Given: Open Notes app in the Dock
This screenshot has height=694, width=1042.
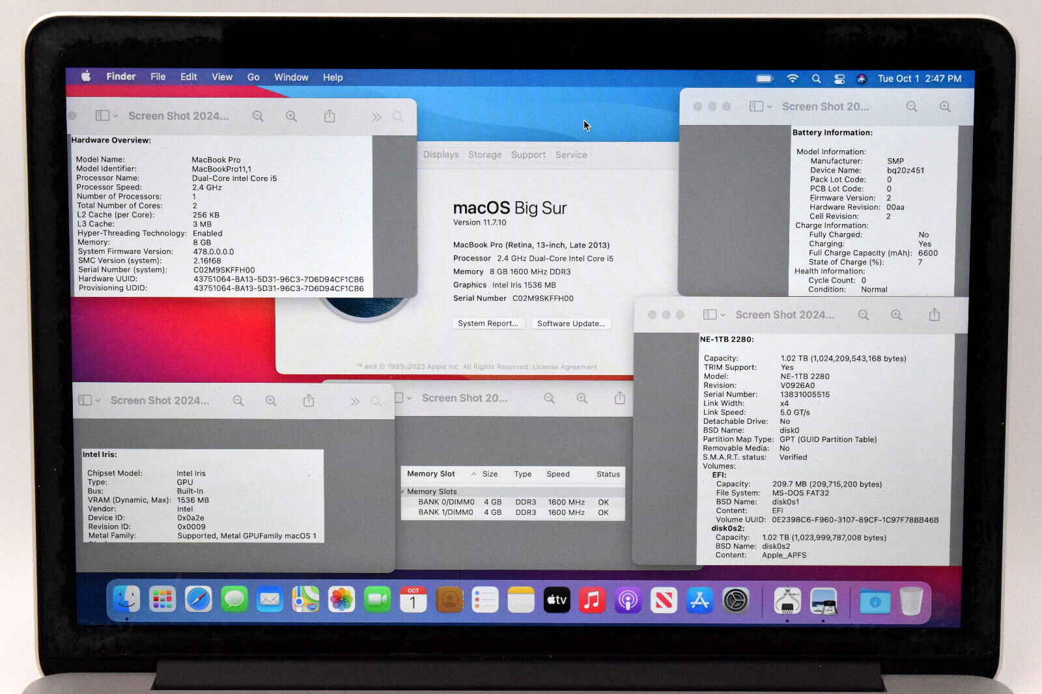Looking at the screenshot, I should pos(520,600).
